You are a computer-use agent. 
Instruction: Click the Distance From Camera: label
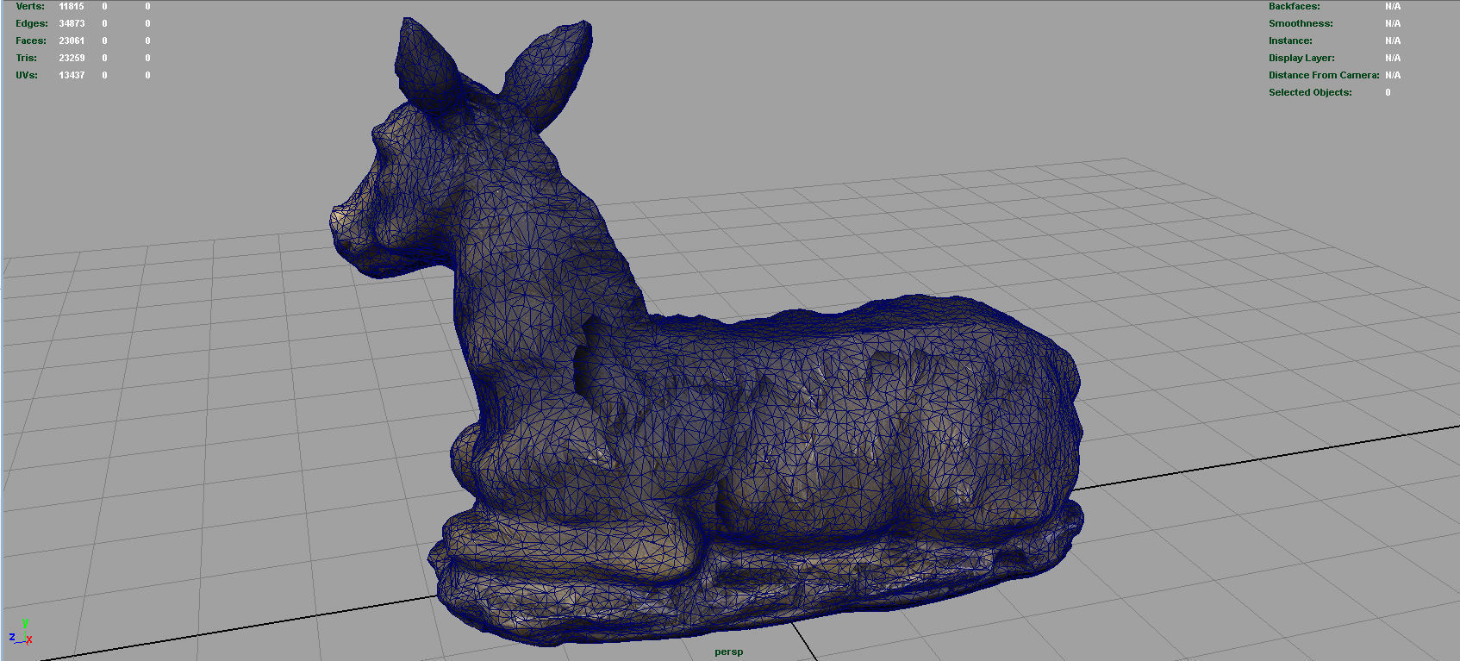point(1324,75)
